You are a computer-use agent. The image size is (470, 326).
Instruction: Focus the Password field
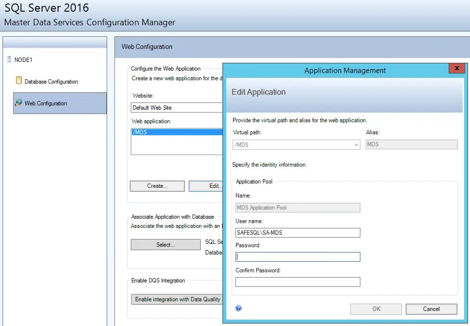(298, 257)
